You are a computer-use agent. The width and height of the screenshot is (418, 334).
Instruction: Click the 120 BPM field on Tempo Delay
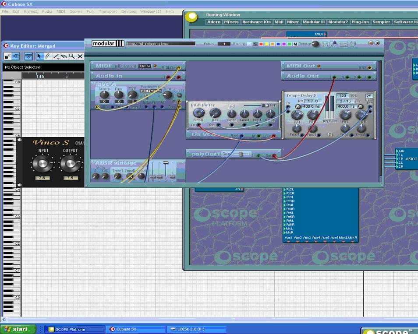[343, 95]
